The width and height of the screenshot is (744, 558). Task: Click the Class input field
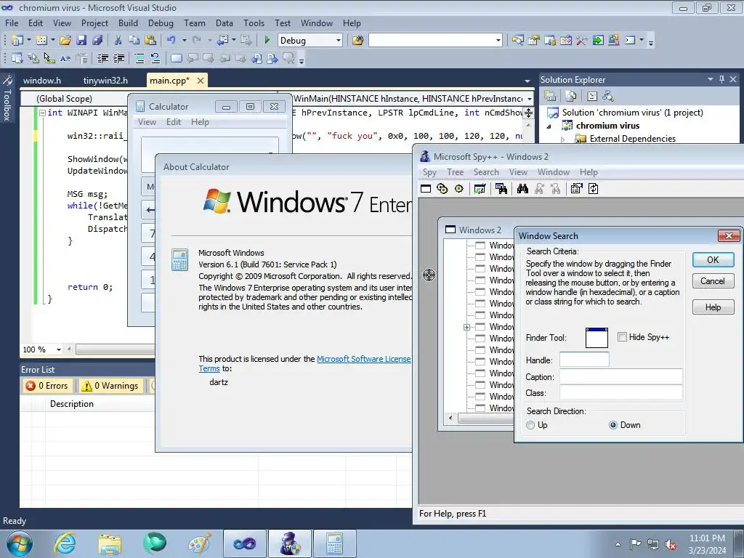tap(621, 393)
